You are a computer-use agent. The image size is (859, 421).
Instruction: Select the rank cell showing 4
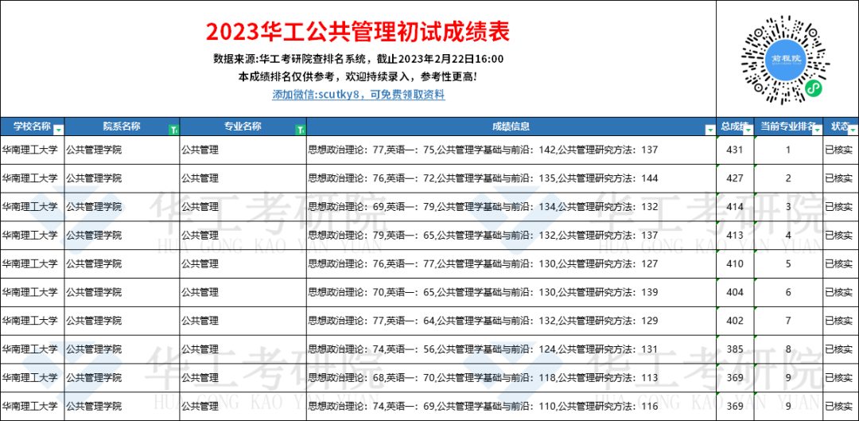[x=788, y=235]
